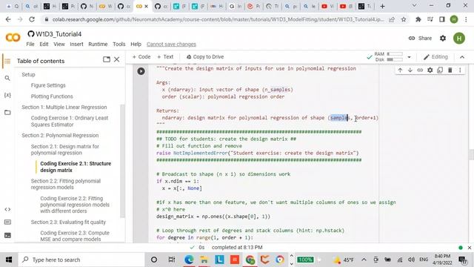Go to Coding Exercise 1: Ordinary Least Squares
The width and height of the screenshot is (474, 267).
69,121
